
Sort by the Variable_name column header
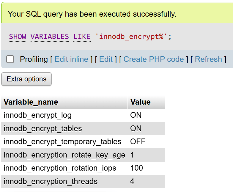click(x=31, y=102)
